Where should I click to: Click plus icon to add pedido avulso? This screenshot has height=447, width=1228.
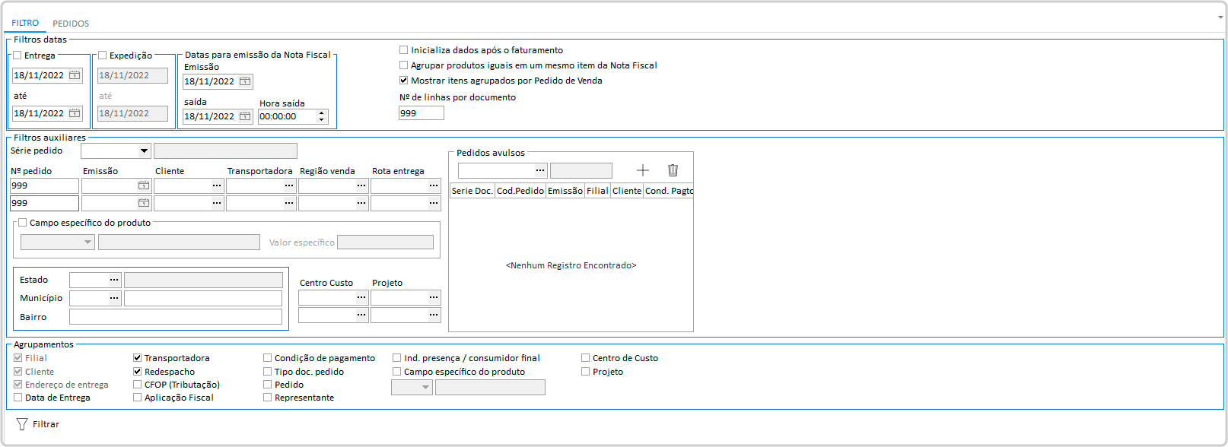643,170
